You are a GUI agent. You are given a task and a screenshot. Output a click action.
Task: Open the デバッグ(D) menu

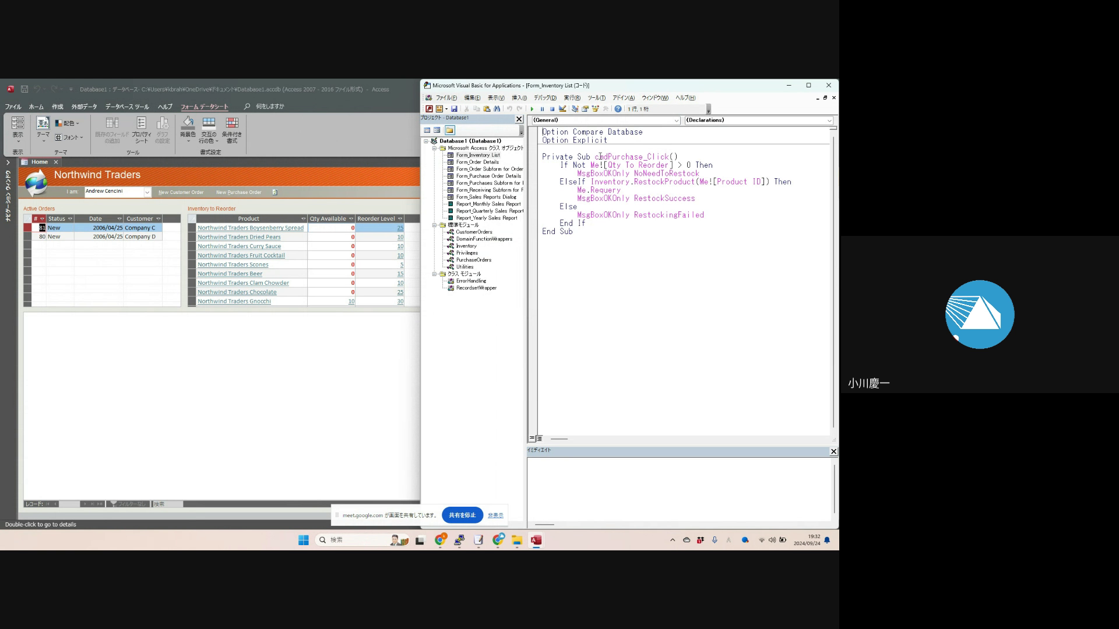pyautogui.click(x=545, y=98)
